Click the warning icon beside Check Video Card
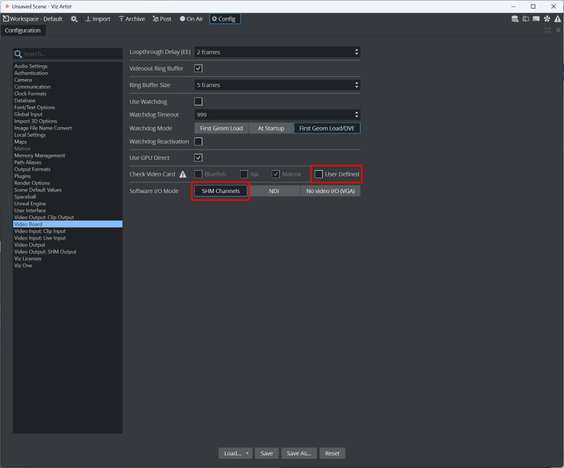Viewport: 564px width, 468px height. click(183, 174)
